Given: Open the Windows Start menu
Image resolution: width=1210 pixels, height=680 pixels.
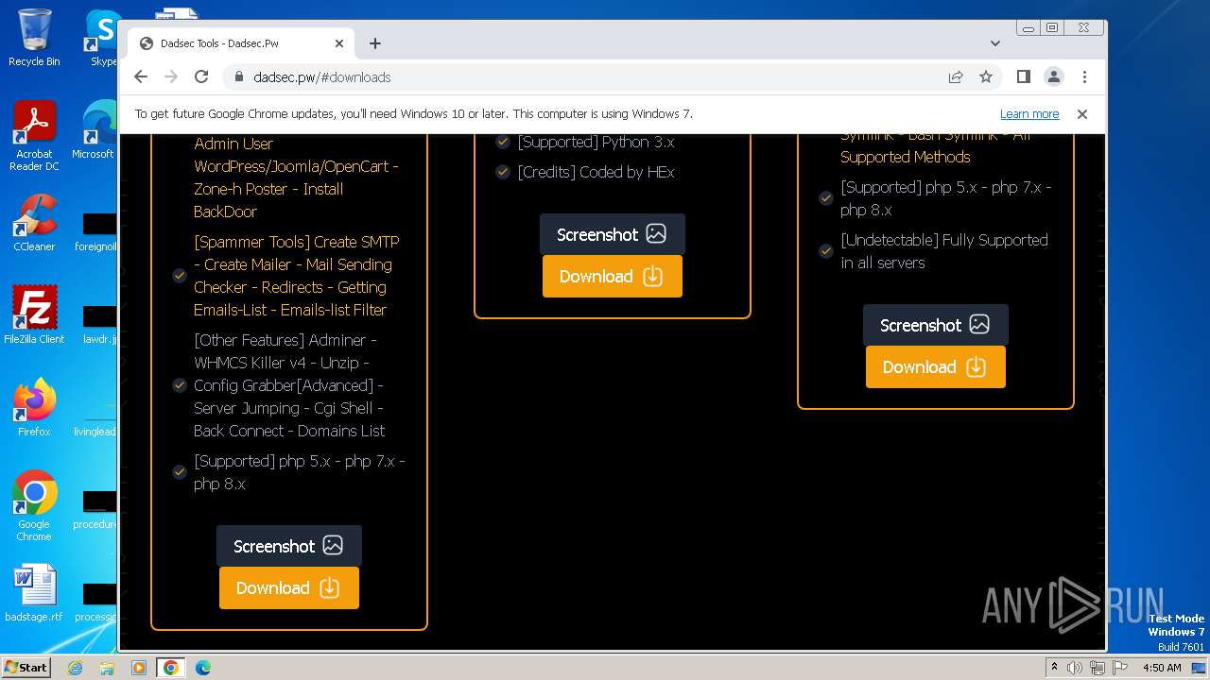Looking at the screenshot, I should (26, 667).
